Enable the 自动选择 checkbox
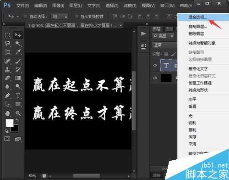The width and height of the screenshot is (229, 180). click(25, 17)
